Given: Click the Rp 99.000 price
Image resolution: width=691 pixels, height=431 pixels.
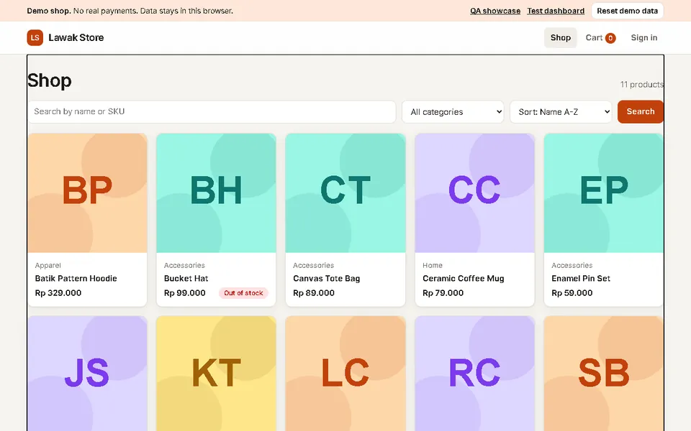Looking at the screenshot, I should (185, 293).
